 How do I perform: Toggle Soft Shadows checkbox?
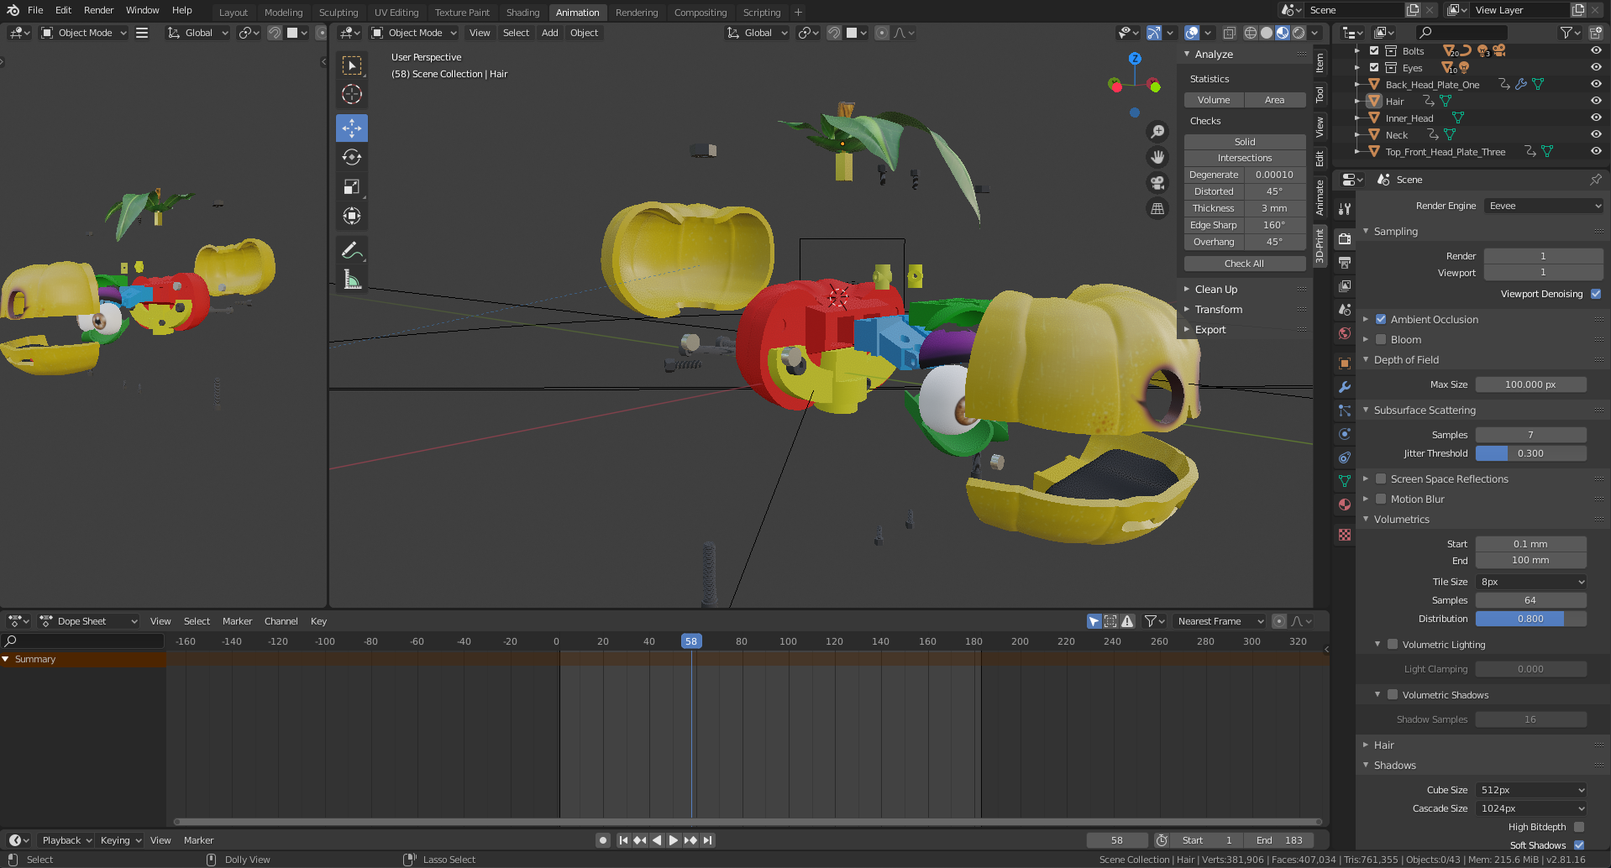click(x=1579, y=845)
